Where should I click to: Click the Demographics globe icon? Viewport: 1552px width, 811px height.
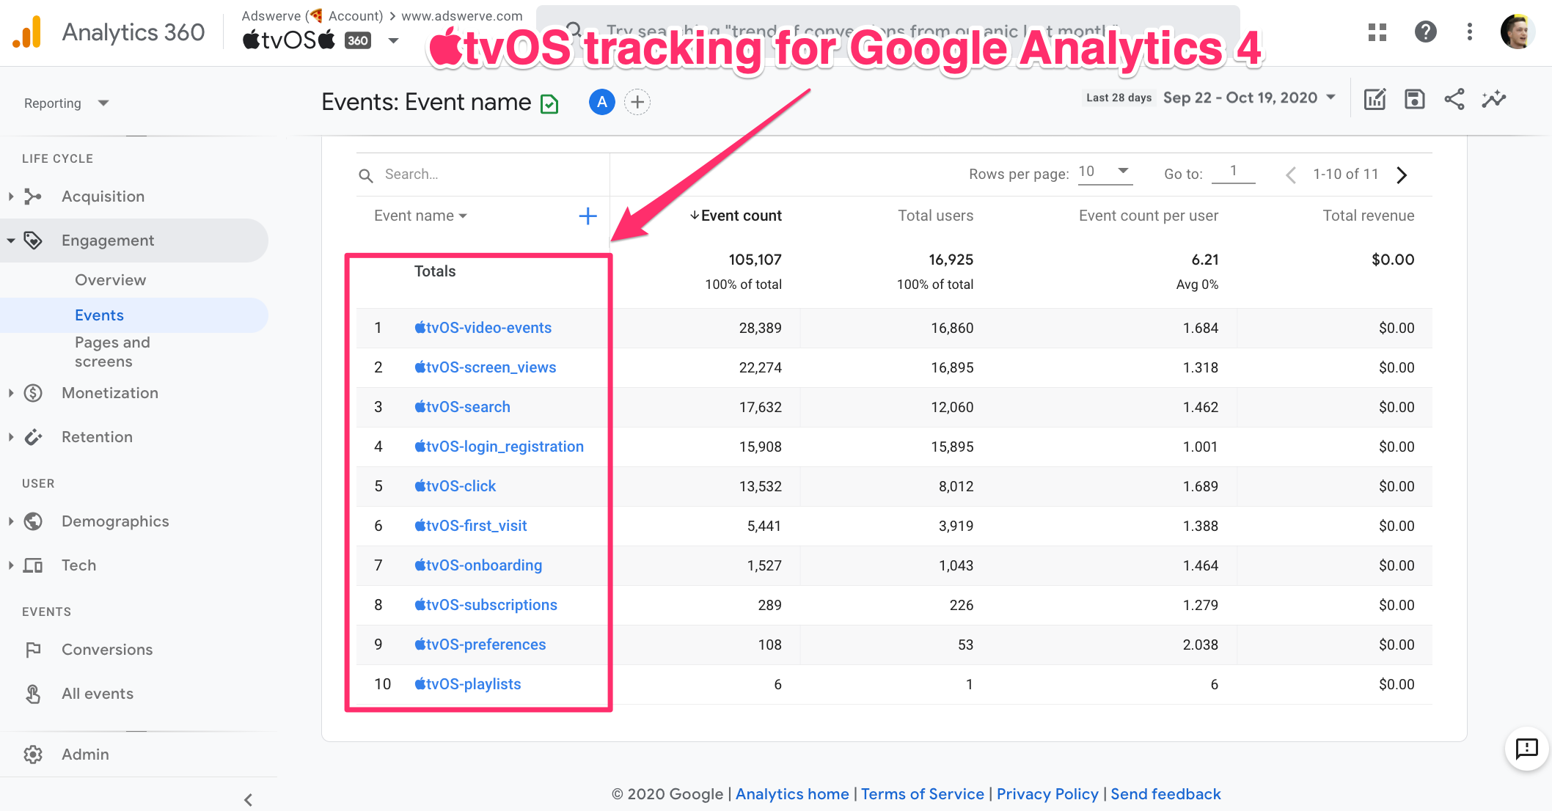tap(33, 521)
